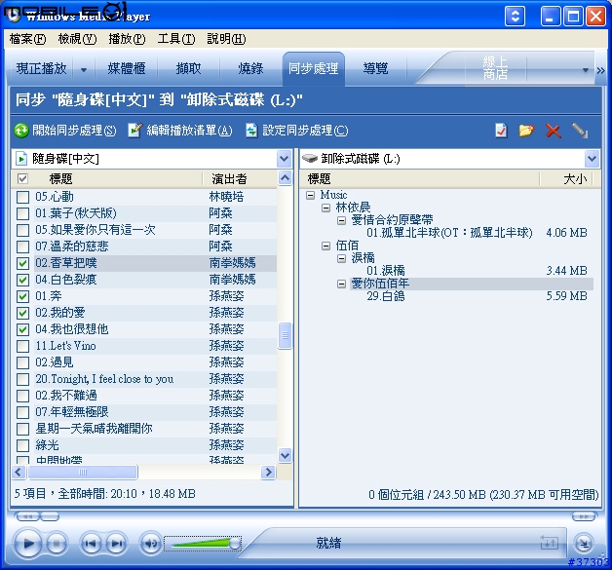Click the Play button
612x570 pixels.
[27, 543]
